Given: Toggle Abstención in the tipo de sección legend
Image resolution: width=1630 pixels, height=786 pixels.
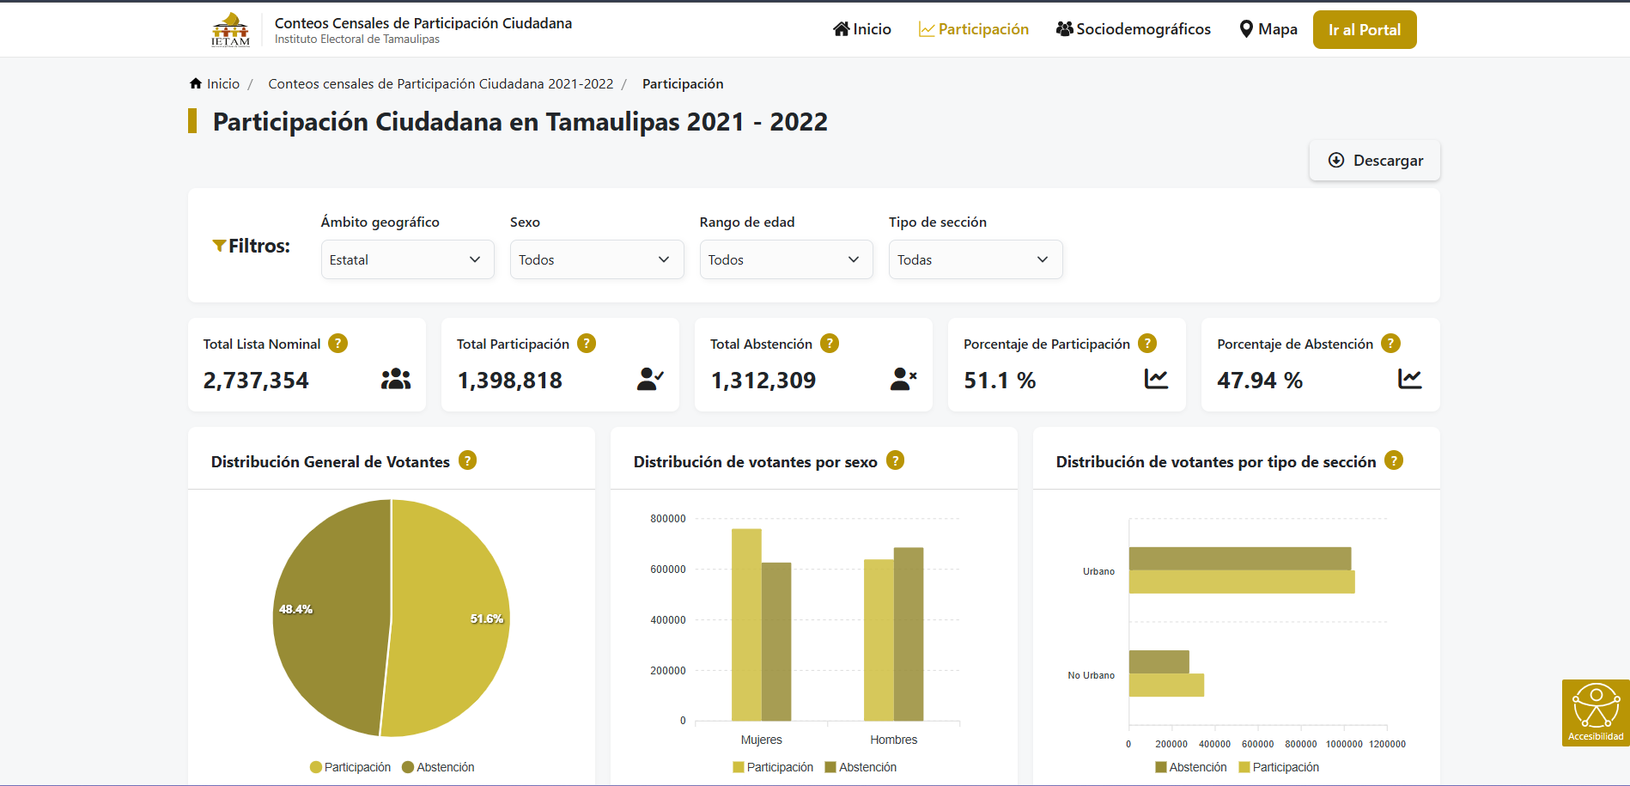Looking at the screenshot, I should 1190,766.
